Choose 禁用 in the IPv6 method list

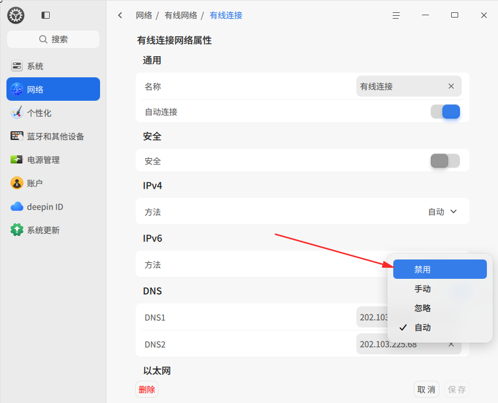440,269
